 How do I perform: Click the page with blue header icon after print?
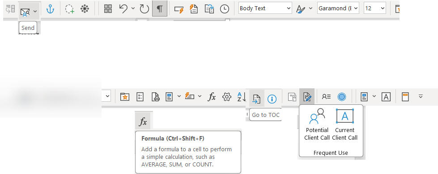[x=169, y=97]
